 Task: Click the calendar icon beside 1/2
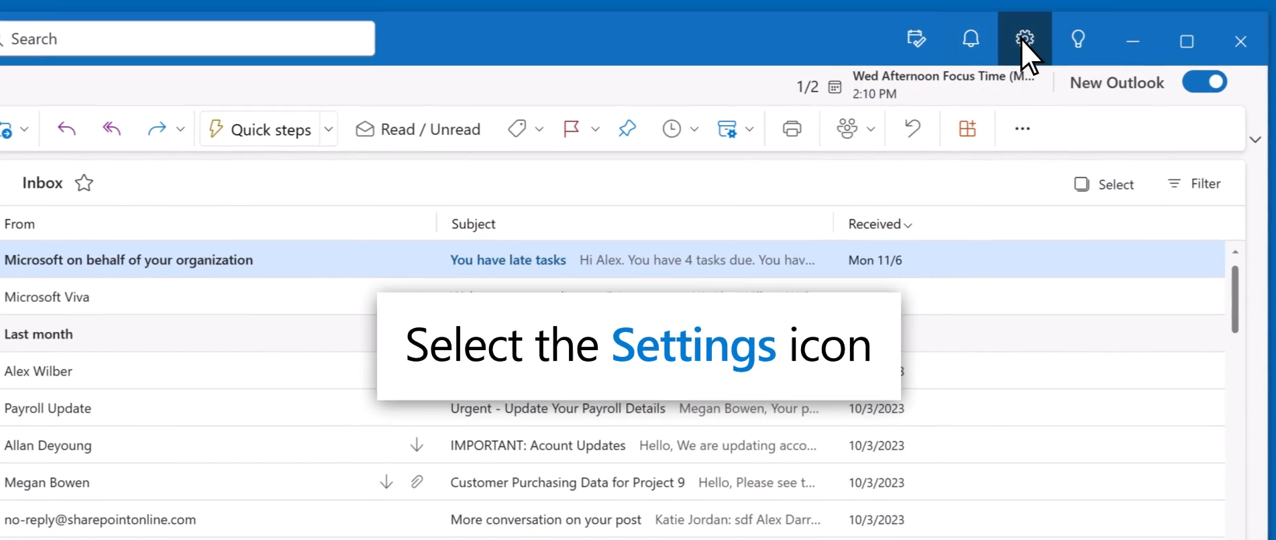835,87
